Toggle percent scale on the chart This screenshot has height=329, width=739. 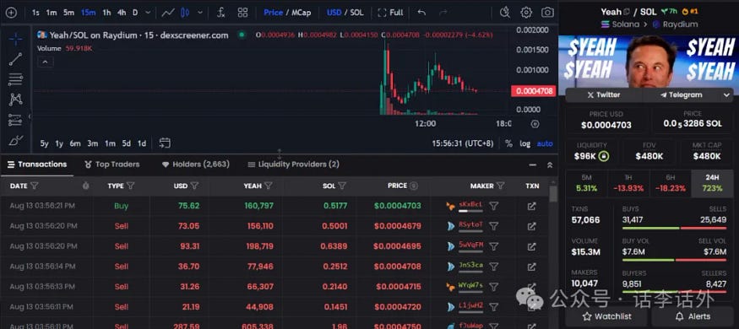click(508, 143)
